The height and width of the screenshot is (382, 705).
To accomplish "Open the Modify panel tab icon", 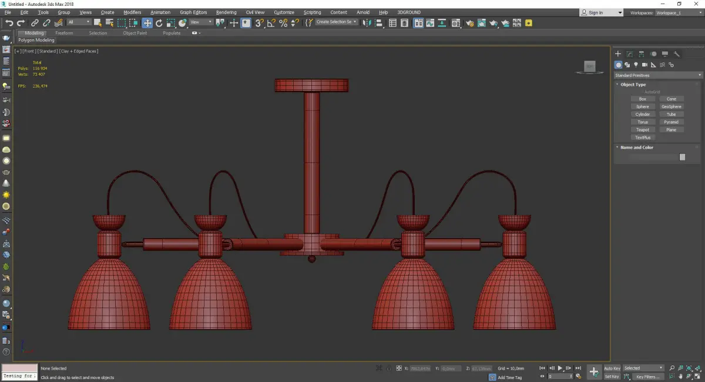I will pyautogui.click(x=629, y=53).
